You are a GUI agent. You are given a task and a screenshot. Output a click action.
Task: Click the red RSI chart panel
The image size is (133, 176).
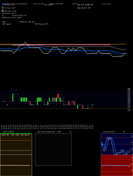(x=117, y=165)
